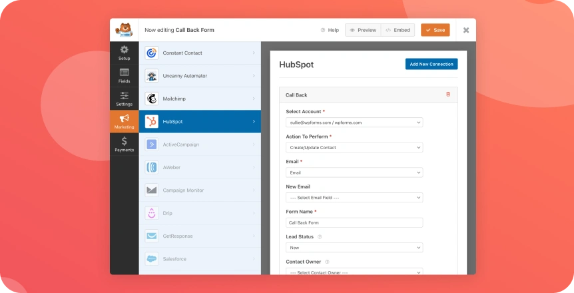This screenshot has width=574, height=293.
Task: Click into the Form Name input field
Action: 354,222
